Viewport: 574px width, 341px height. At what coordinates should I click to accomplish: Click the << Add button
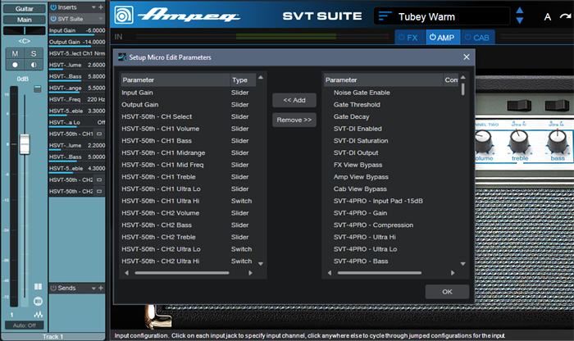pyautogui.click(x=294, y=100)
